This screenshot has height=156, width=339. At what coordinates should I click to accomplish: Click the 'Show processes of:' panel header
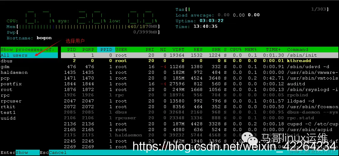(29, 50)
